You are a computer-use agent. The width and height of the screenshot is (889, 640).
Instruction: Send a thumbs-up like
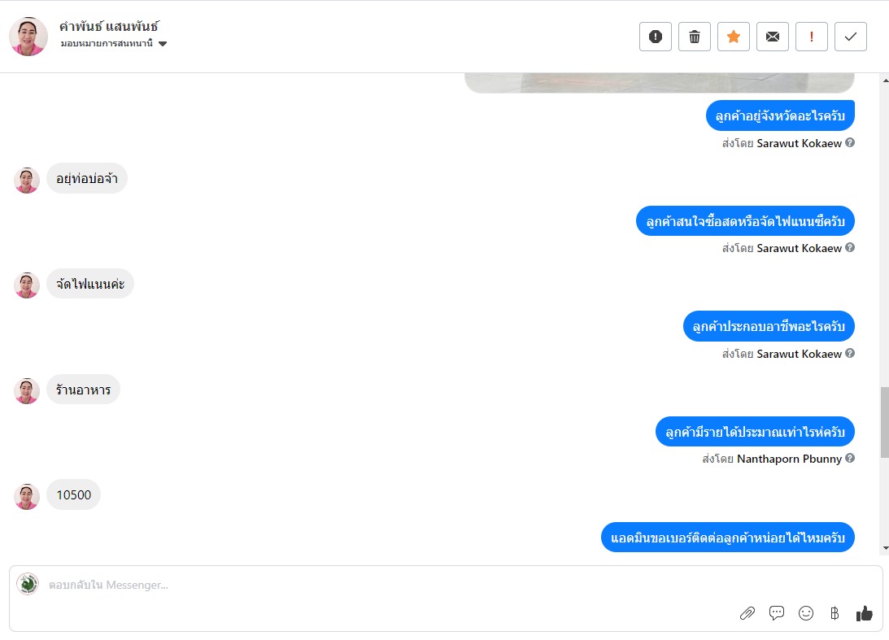(864, 613)
